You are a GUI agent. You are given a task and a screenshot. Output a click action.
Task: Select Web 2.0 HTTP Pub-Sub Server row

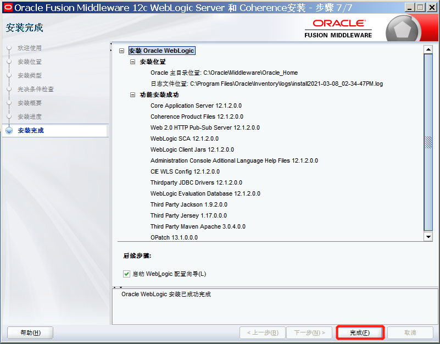[x=205, y=128]
